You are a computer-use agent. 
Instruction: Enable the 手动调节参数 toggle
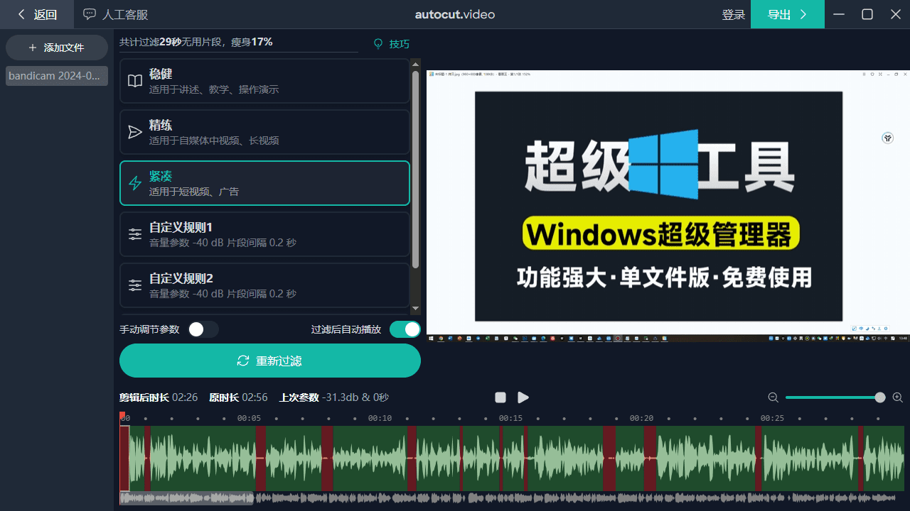[203, 329]
